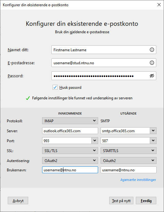
Task: Open the incoming OAuth2 authentication dropdown
Action: 70,160
